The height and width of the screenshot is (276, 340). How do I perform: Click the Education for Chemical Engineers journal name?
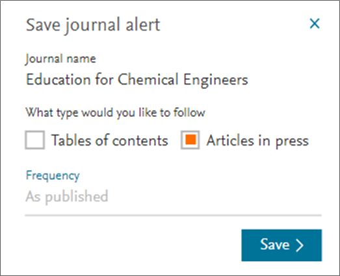[137, 80]
